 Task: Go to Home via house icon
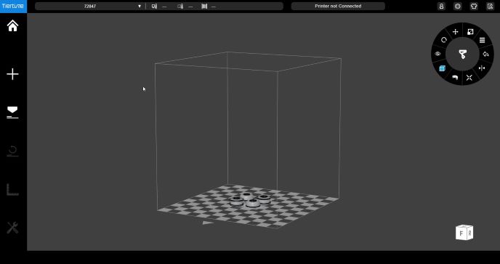(13, 26)
